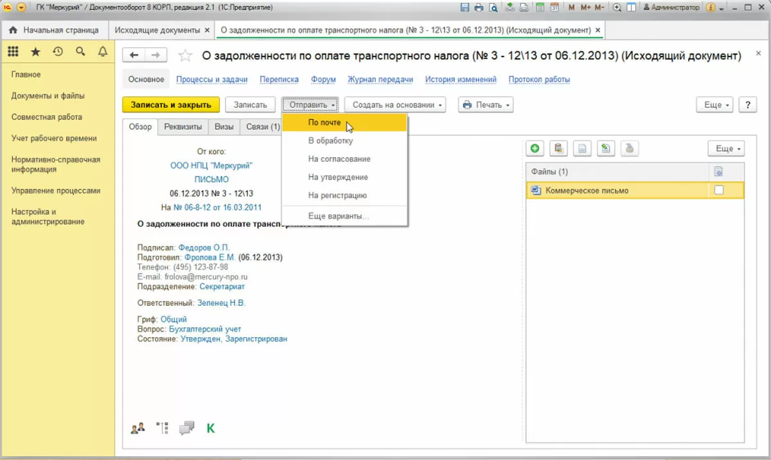Open Еще menu next to help button
The image size is (771, 460).
(x=714, y=105)
